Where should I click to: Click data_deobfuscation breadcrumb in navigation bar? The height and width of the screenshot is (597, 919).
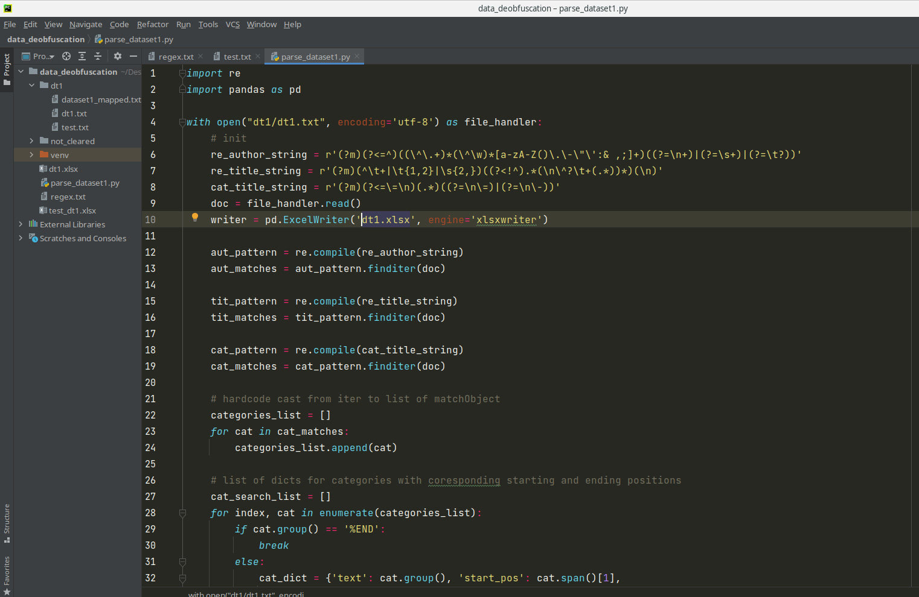coord(46,39)
